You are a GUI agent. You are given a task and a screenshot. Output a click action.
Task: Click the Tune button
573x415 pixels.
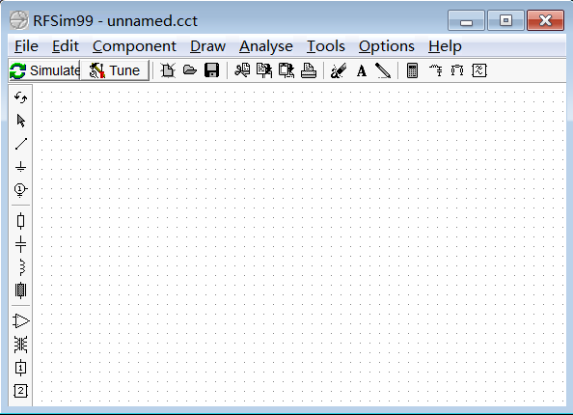click(115, 70)
